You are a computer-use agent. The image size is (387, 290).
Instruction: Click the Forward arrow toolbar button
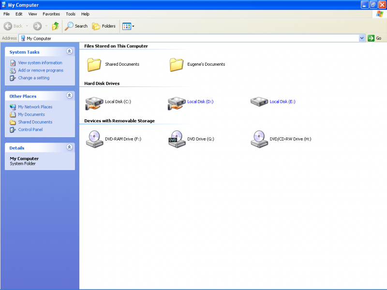(x=37, y=26)
